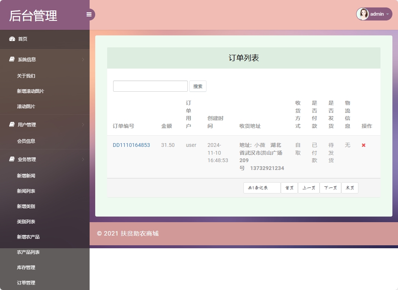This screenshot has height=290, width=398.
Task: Open the admin user dropdown arrow
Action: pos(388,14)
